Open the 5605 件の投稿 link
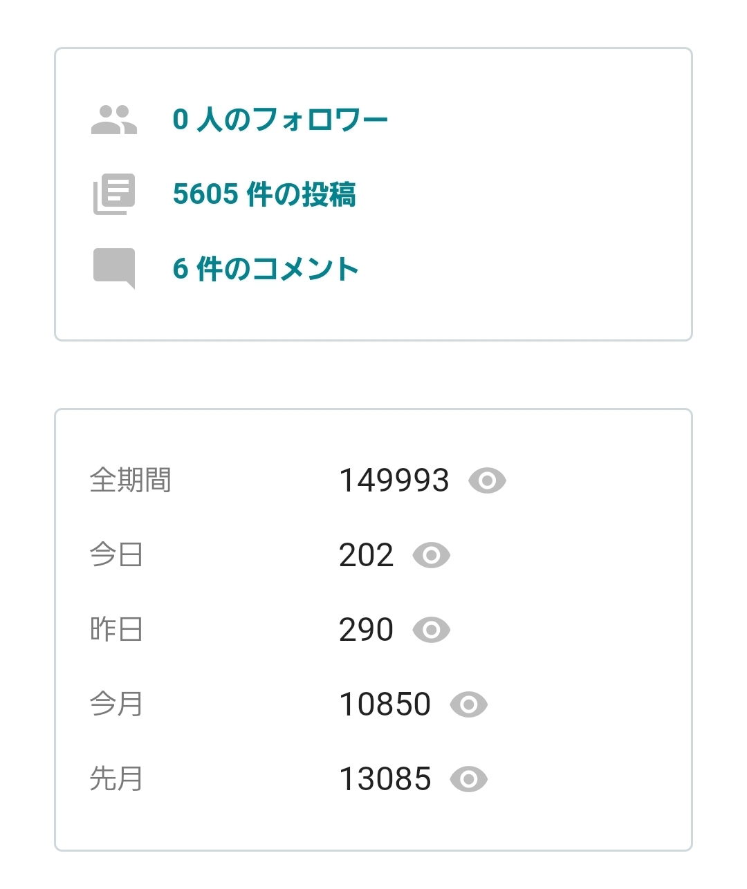The height and width of the screenshot is (889, 747). click(x=264, y=194)
